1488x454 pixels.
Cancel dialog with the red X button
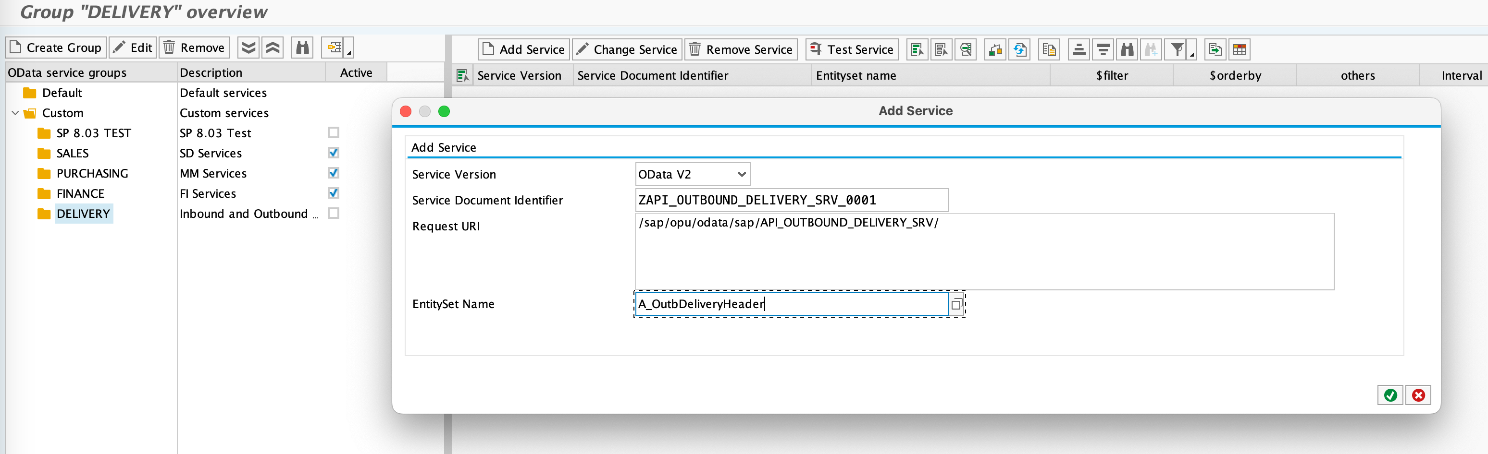[x=1418, y=395]
